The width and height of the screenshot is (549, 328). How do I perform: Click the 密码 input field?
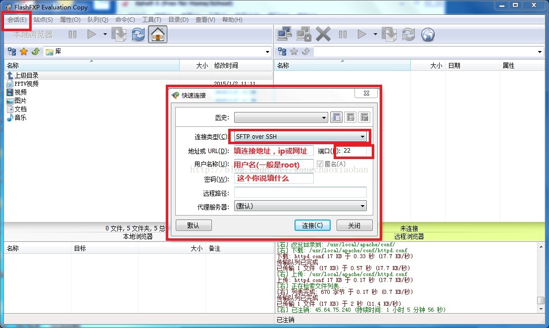(274, 178)
